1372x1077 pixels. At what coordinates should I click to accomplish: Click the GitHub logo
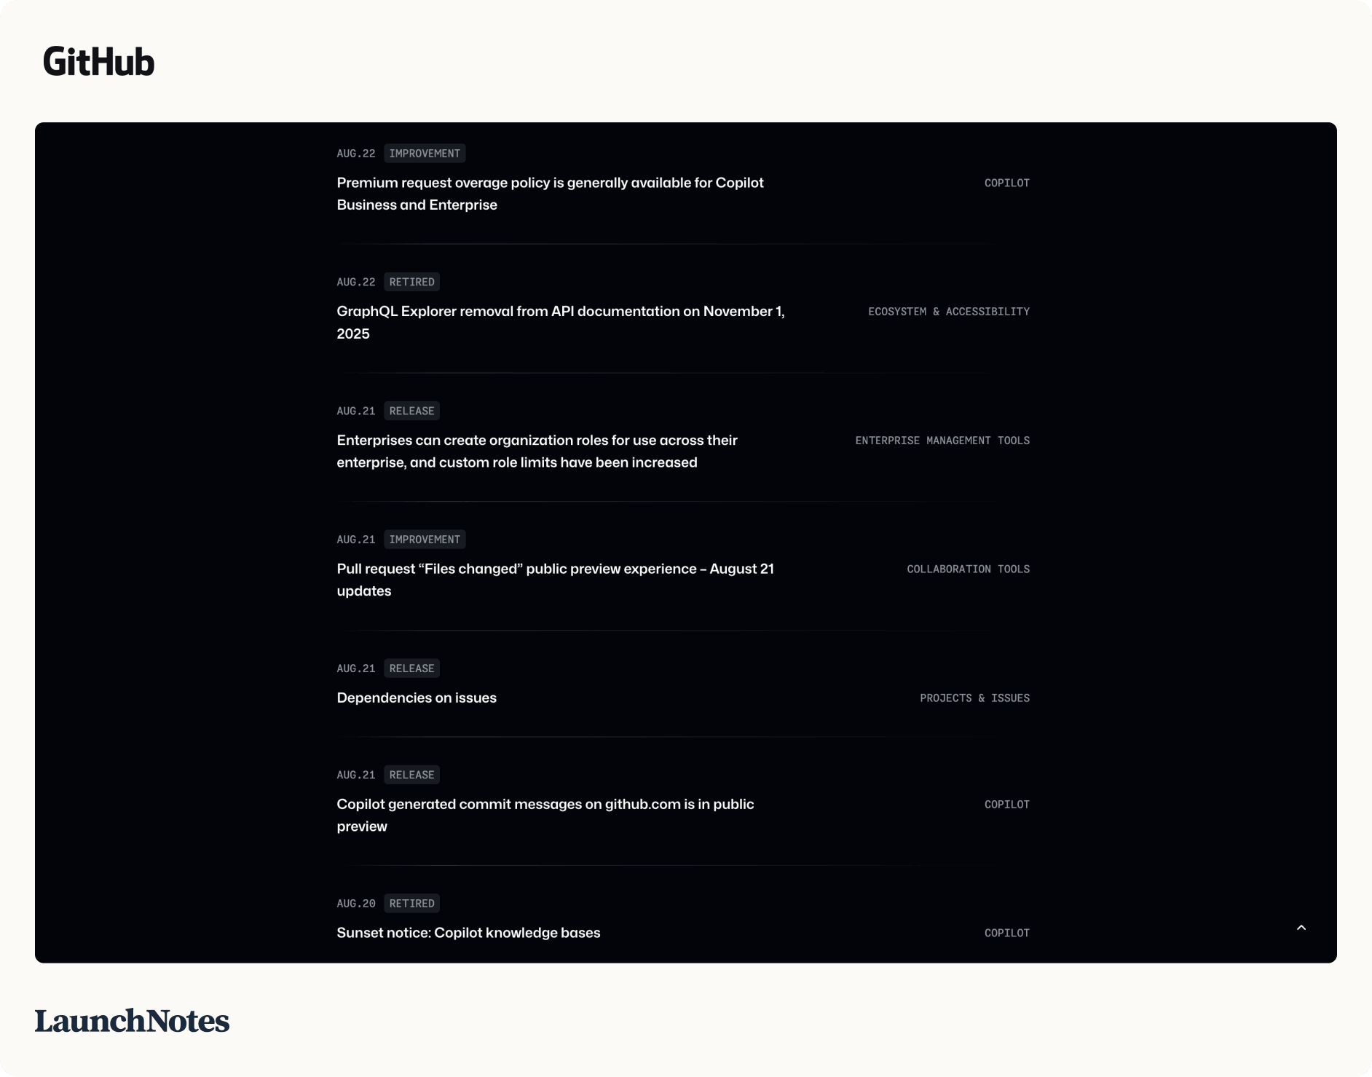pyautogui.click(x=99, y=62)
